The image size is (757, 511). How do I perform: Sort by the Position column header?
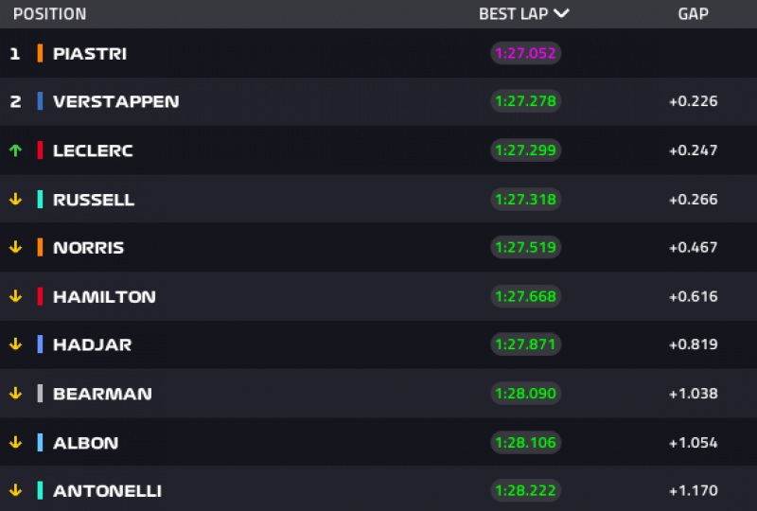click(49, 14)
